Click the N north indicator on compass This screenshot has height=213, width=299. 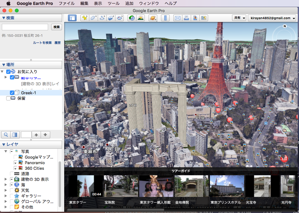pyautogui.click(x=285, y=26)
